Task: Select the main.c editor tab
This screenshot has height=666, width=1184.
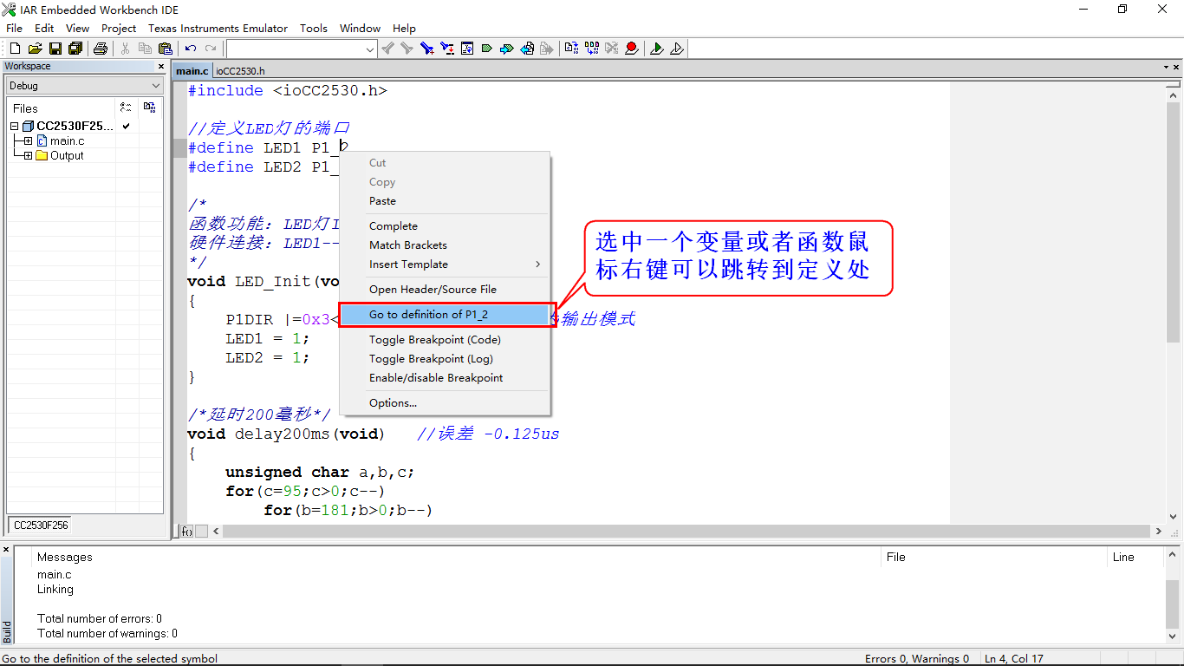Action: (x=192, y=71)
